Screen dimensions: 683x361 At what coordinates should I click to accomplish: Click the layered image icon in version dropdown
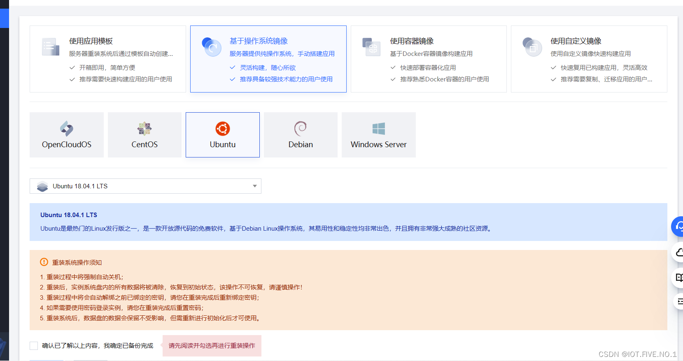(x=42, y=186)
